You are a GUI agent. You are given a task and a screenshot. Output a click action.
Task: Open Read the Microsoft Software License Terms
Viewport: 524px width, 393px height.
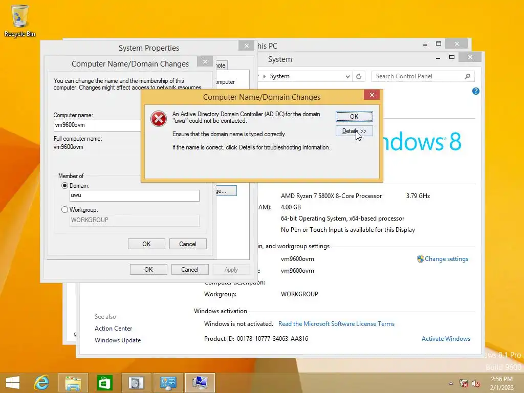[x=336, y=324]
